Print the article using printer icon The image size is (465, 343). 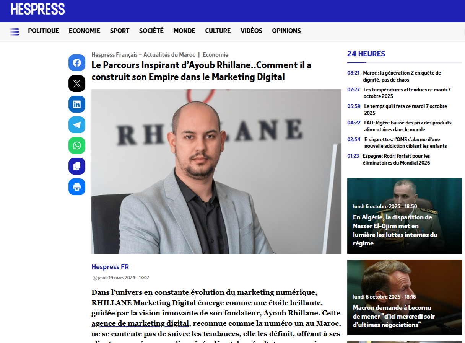tap(77, 187)
